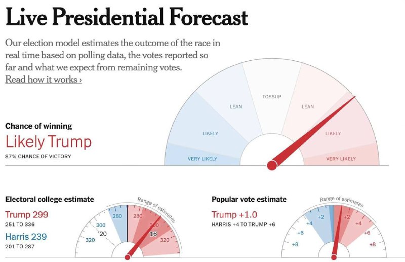Click the blue Lean segment label
Viewport: 405px width, 262px height.
pos(236,106)
